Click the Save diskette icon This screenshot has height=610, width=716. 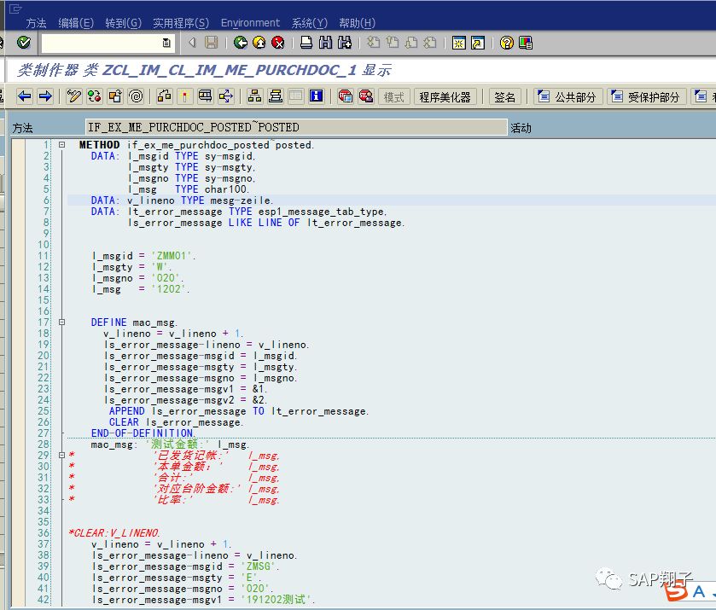coord(211,43)
